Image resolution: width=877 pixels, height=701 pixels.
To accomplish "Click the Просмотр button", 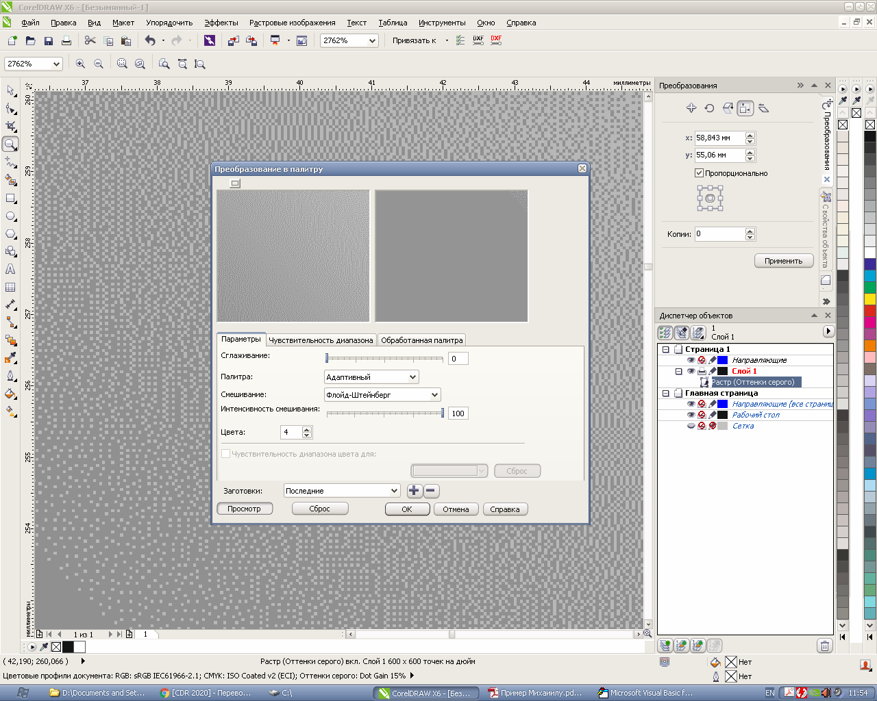I will 244,509.
